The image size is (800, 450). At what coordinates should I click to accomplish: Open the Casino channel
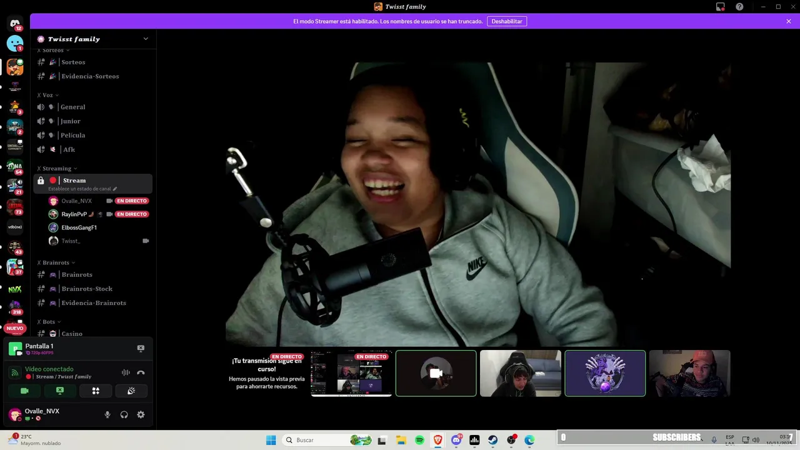(x=92, y=334)
